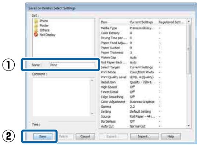Click the Premium Glossy... value

pos(142,28)
